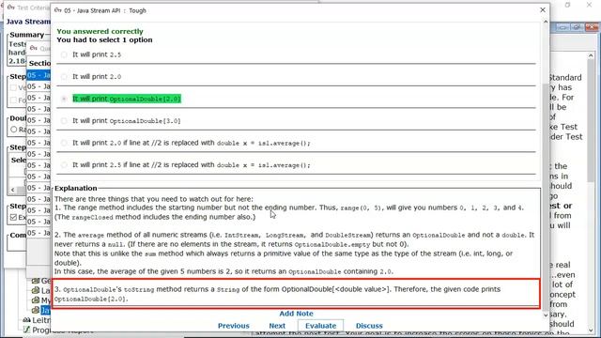Close the Java Stream API question dialog
The height and width of the screenshot is (338, 601).
(543, 10)
